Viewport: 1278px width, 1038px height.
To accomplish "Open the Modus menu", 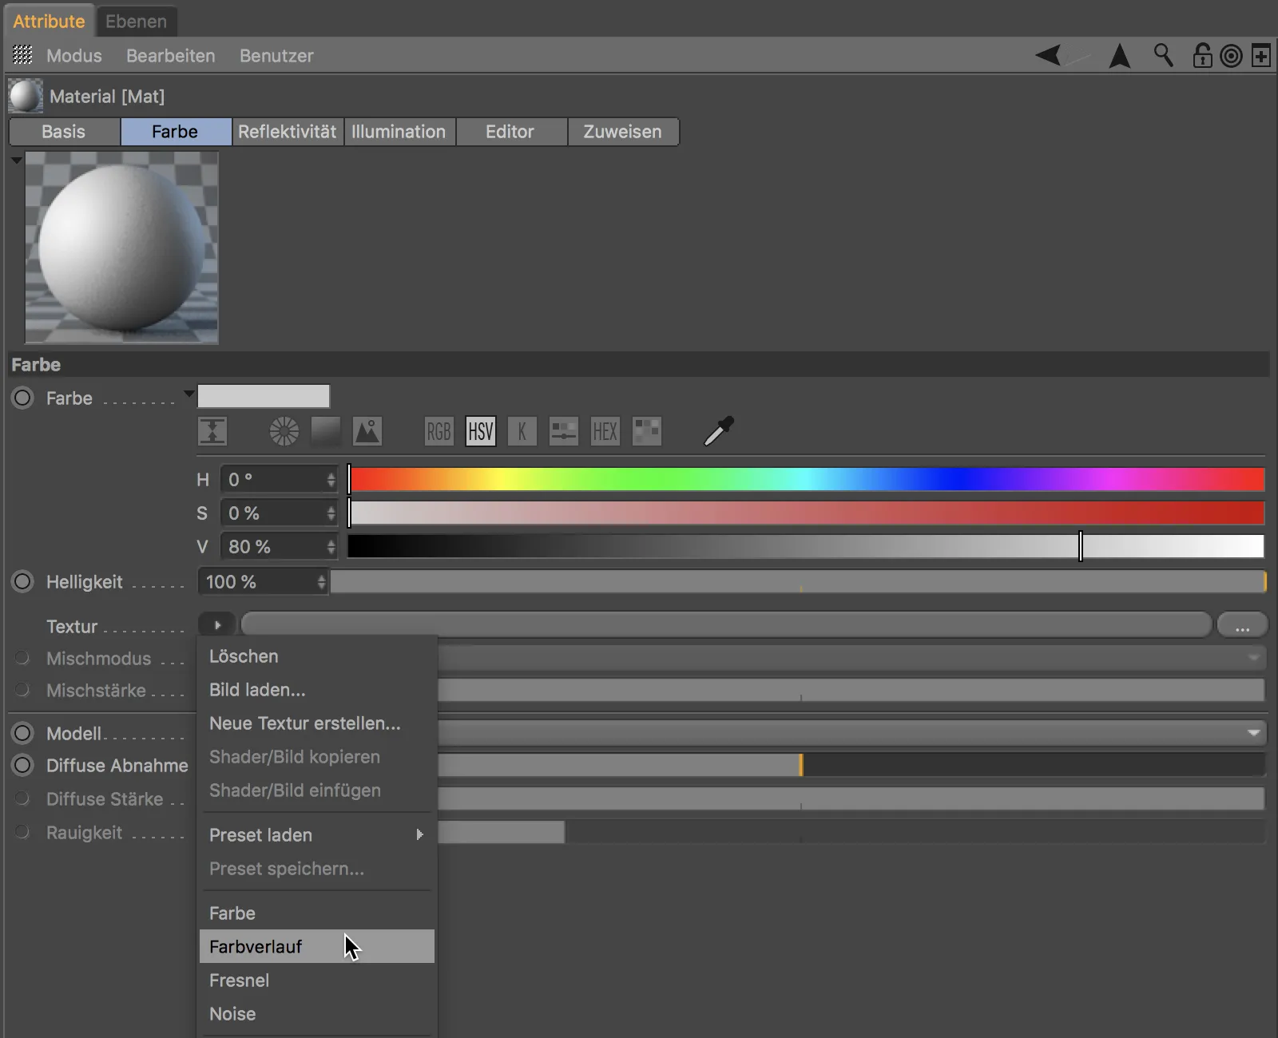I will coord(74,56).
